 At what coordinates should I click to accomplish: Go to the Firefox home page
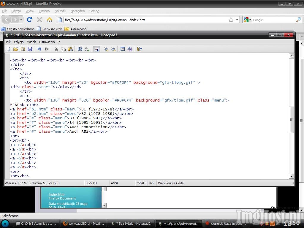pyautogui.click(x=50, y=20)
